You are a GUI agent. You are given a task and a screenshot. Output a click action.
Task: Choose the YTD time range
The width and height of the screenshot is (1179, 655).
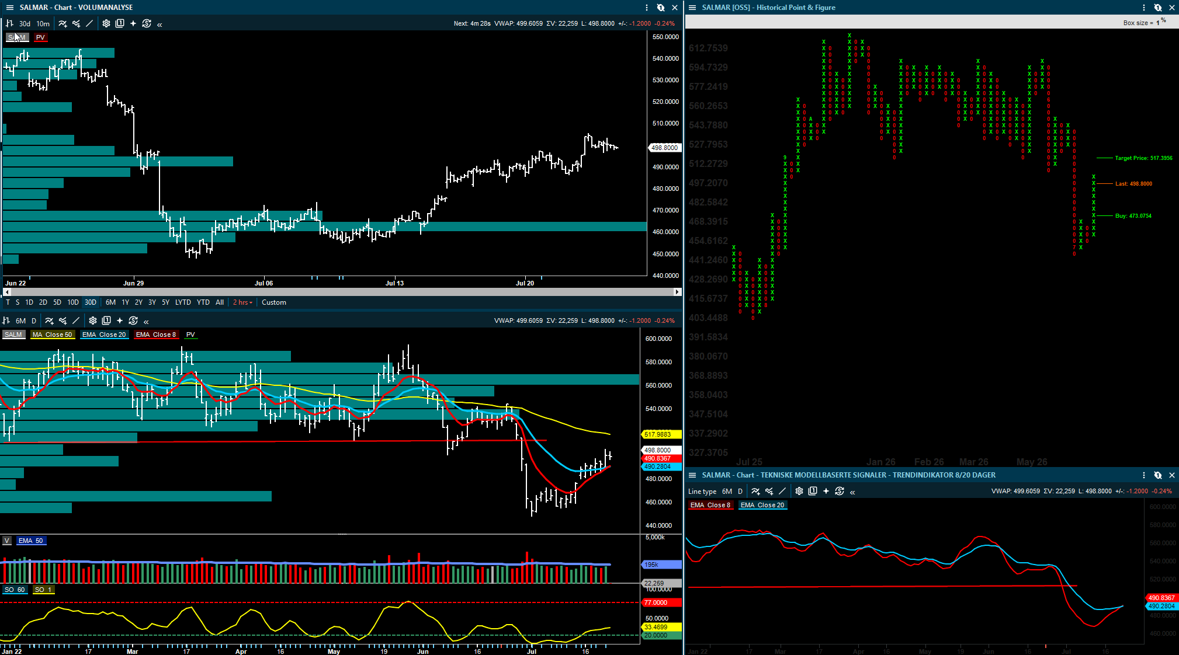pos(203,302)
